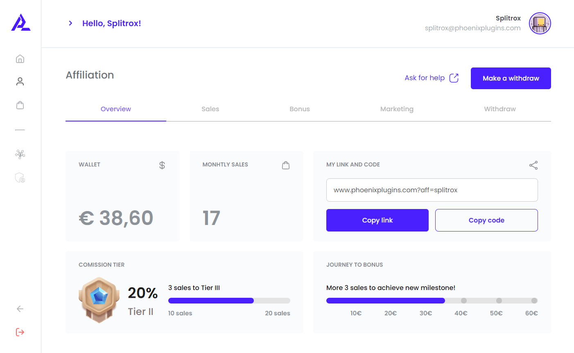Open support via the shield sidebar icon
The image size is (574, 353).
(20, 177)
